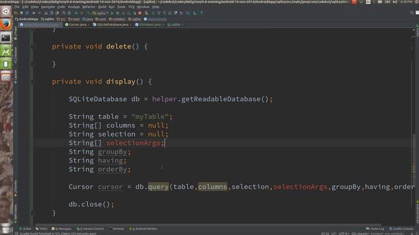Click the groupBy variable declaration
The width and height of the screenshot is (419, 235).
(x=112, y=152)
